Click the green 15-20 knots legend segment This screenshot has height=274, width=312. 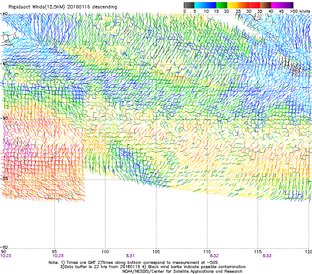click(x=222, y=5)
